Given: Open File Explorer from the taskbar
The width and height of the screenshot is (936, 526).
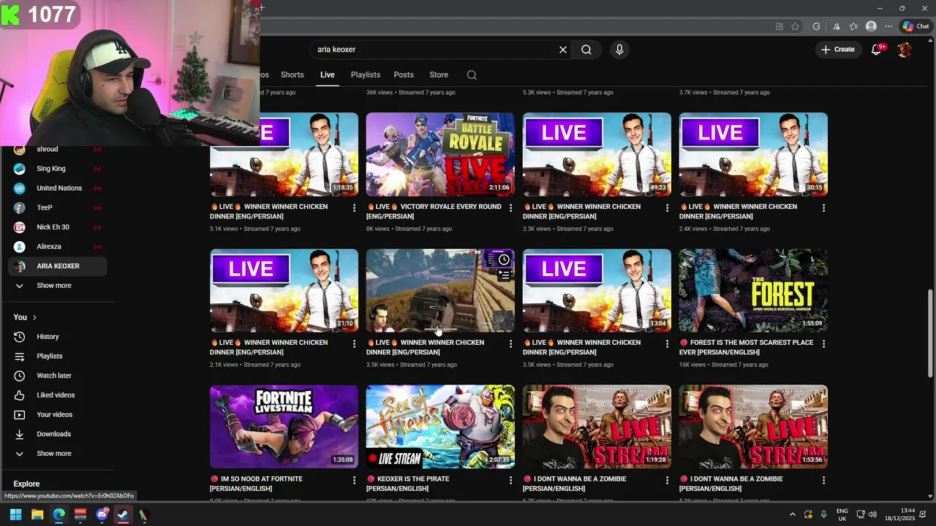Looking at the screenshot, I should tap(37, 514).
